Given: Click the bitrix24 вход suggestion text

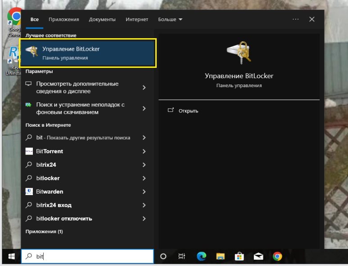Looking at the screenshot, I should click(54, 205).
